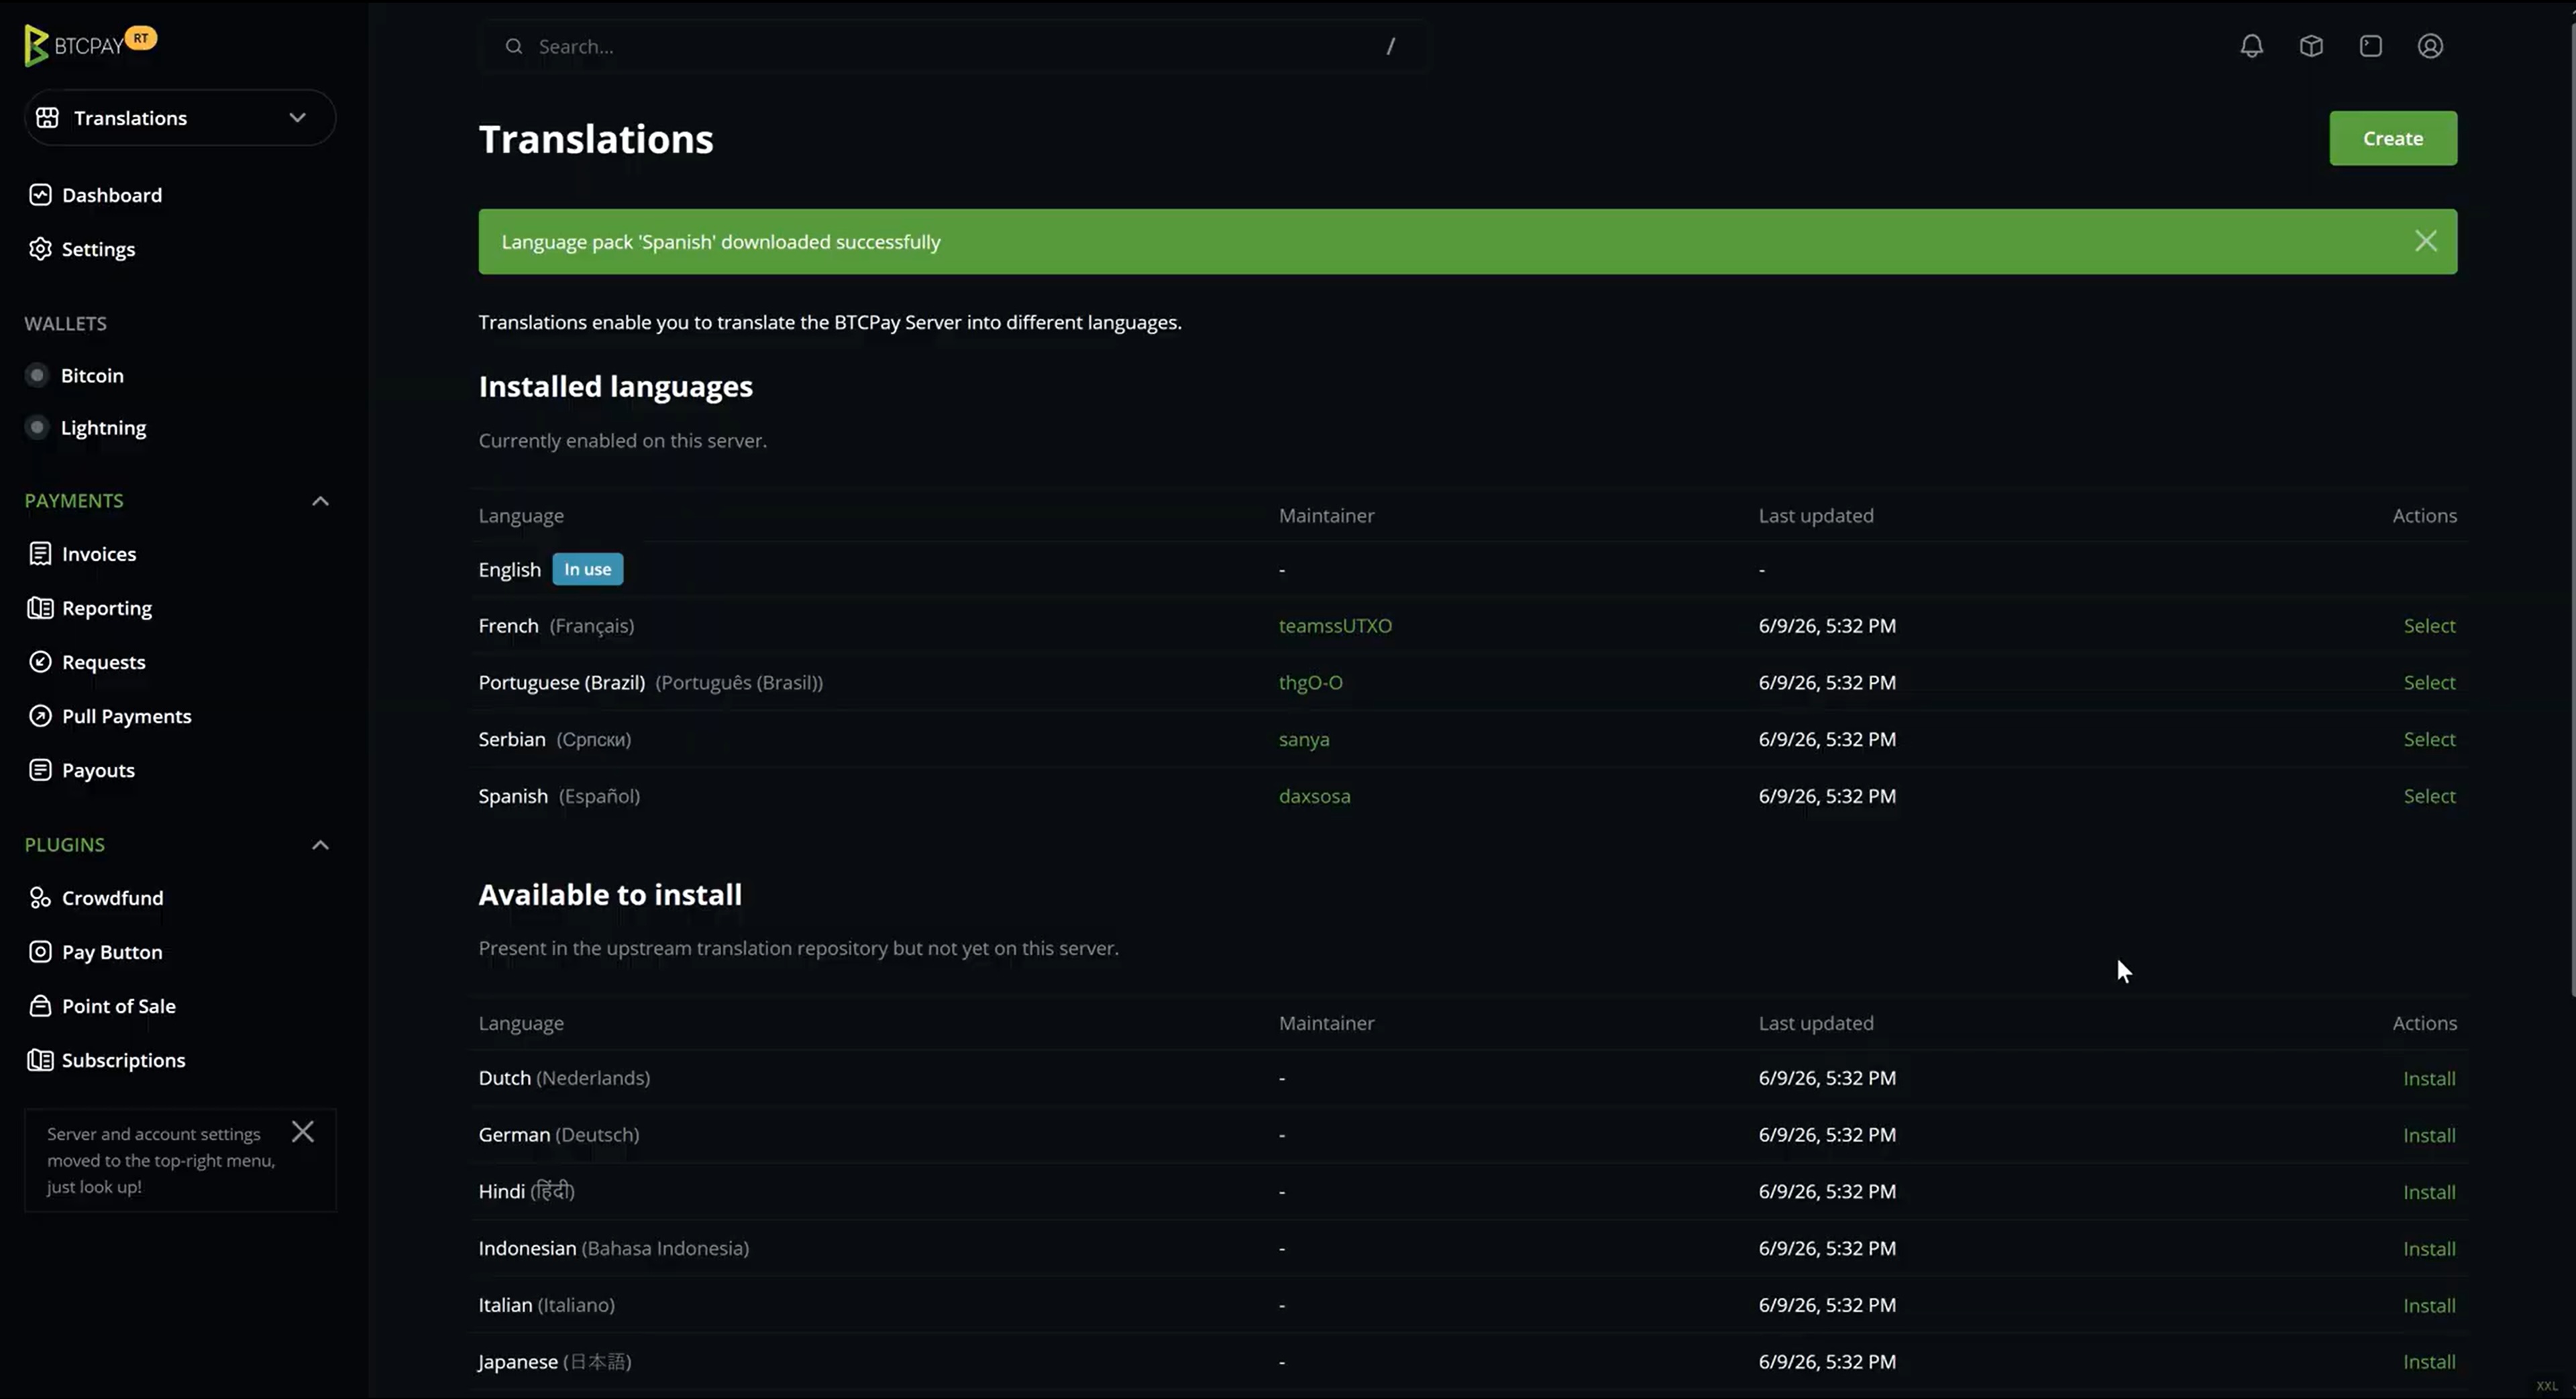Install the Italian language pack

2429,1306
